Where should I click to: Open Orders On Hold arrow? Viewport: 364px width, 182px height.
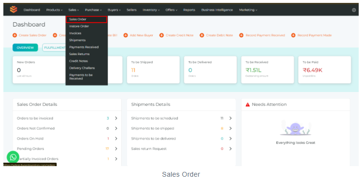(x=116, y=139)
